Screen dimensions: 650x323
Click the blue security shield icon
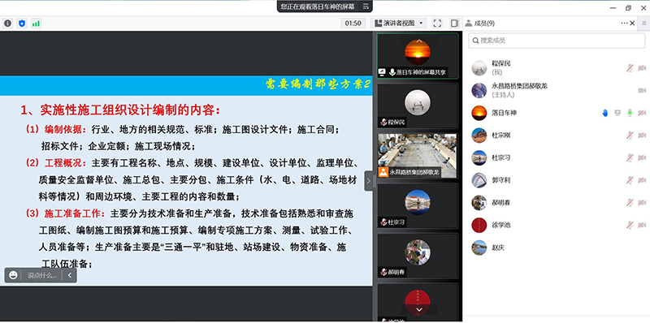pyautogui.click(x=22, y=24)
